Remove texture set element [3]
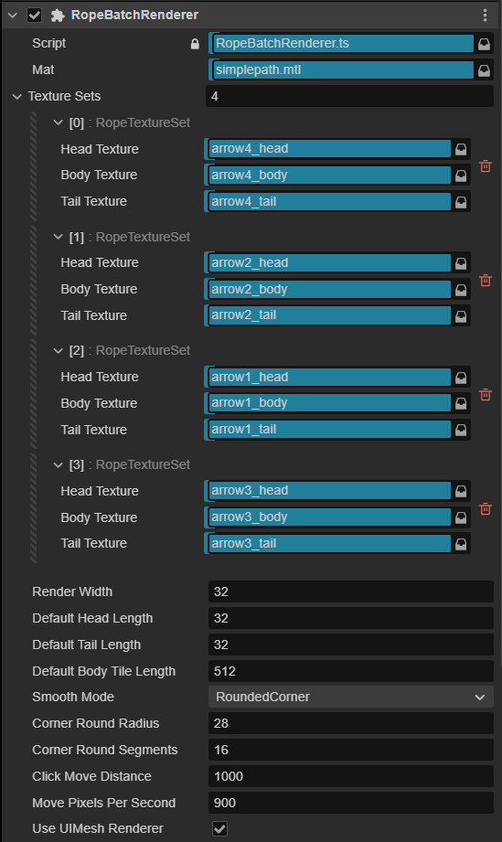Viewport: 502px width, 842px height. coord(486,508)
